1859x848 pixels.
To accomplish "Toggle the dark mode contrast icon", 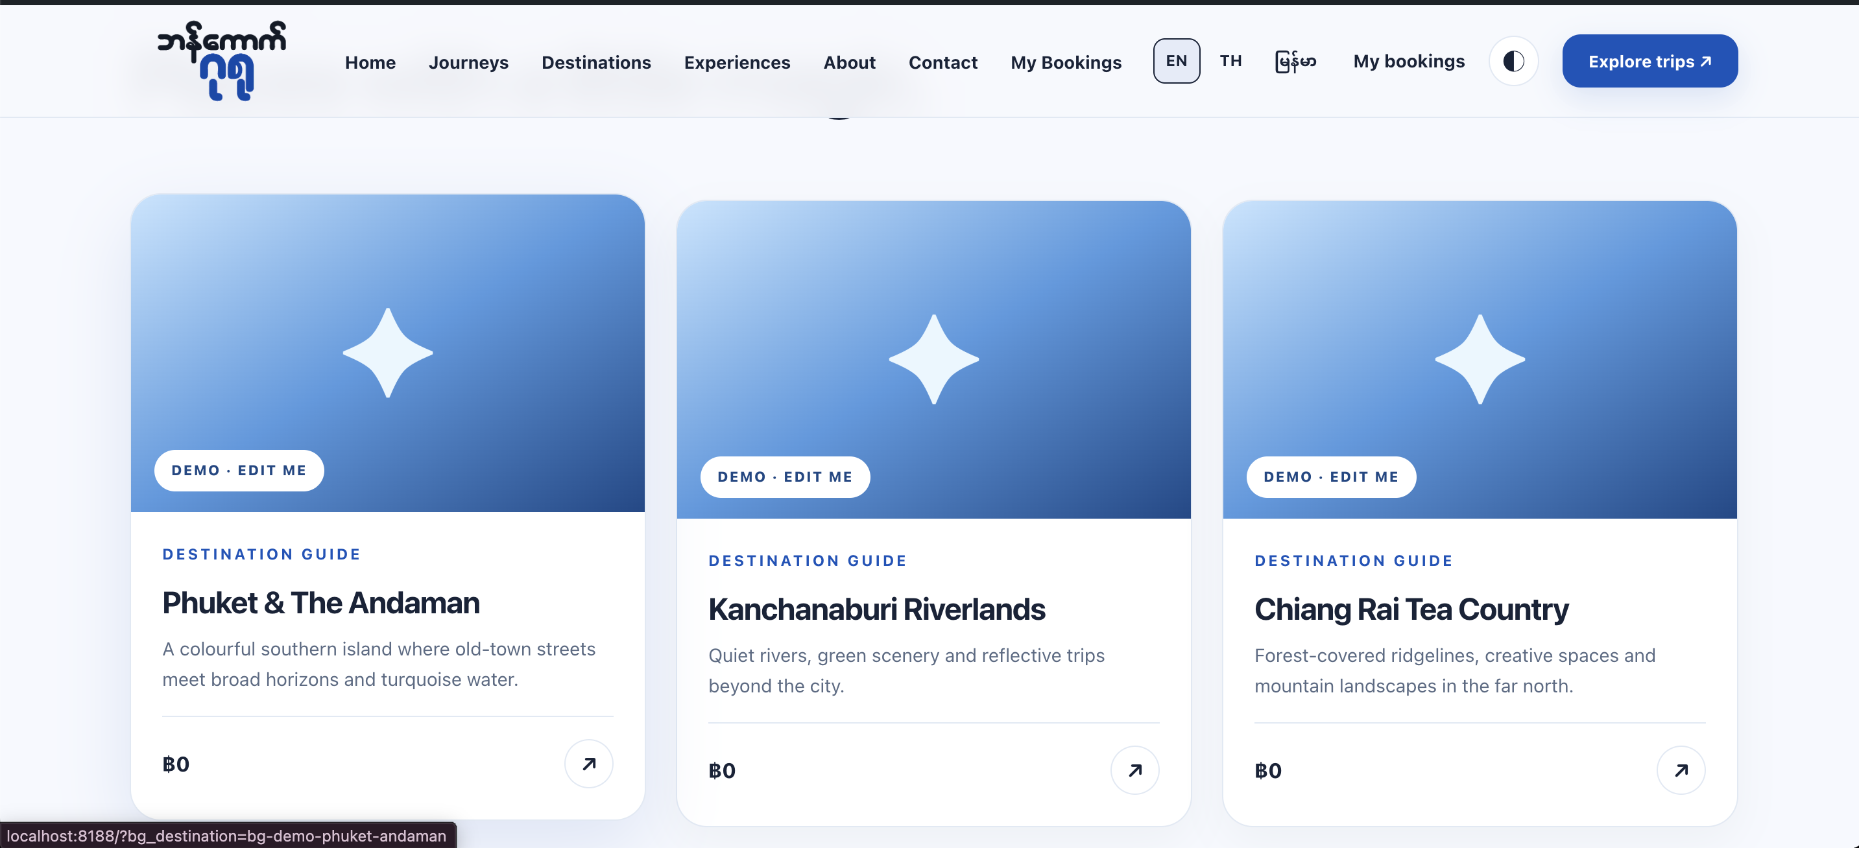I will (1513, 62).
